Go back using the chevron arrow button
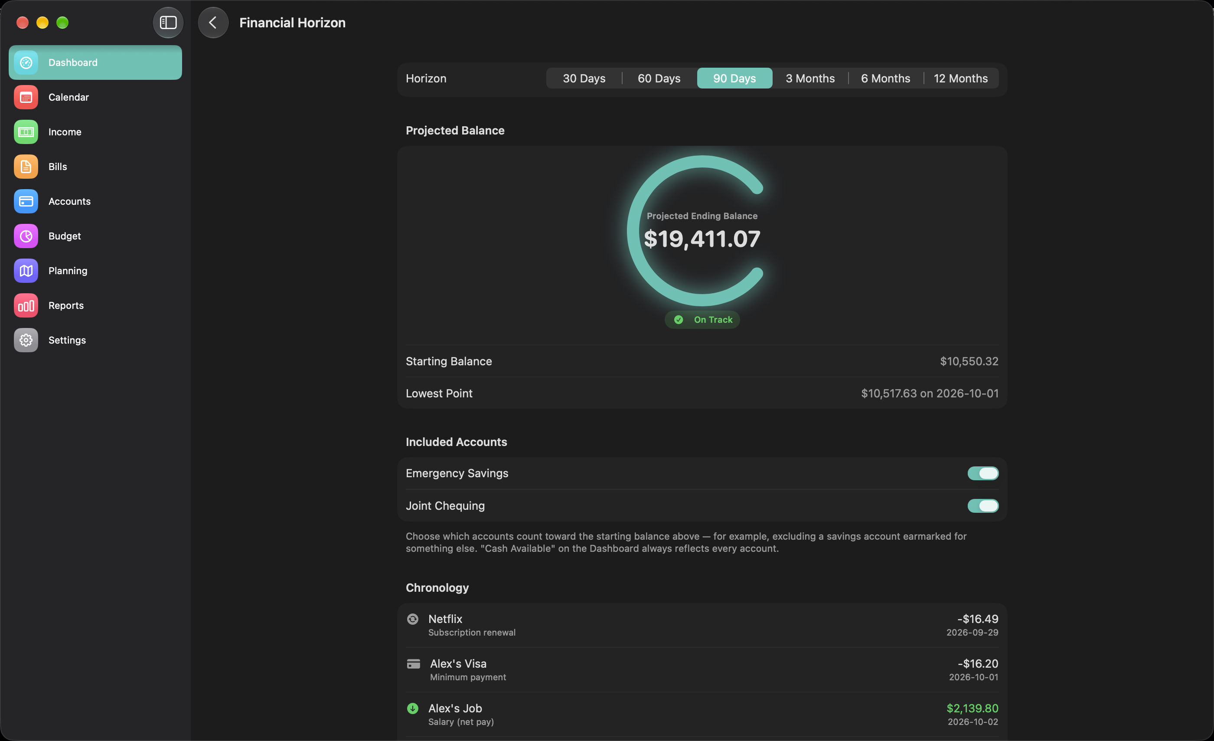Image resolution: width=1214 pixels, height=741 pixels. [213, 23]
